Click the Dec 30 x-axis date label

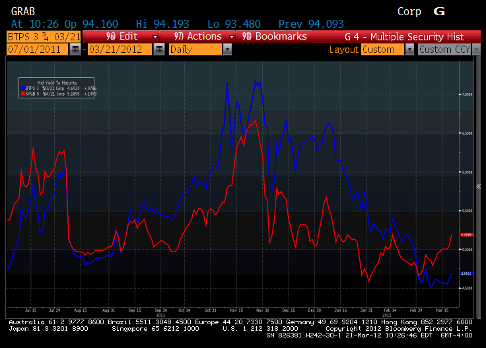pyautogui.click(x=314, y=310)
